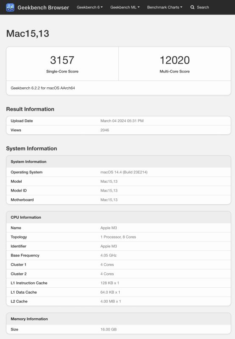Click the Result Information heading
This screenshot has height=339, width=235.
coord(30,109)
